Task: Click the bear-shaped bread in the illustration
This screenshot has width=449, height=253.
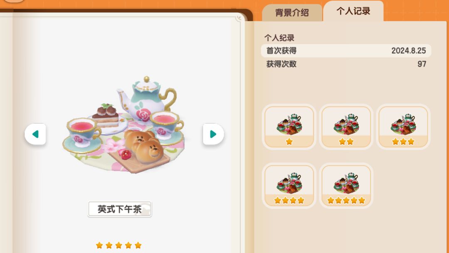Action: tap(145, 146)
